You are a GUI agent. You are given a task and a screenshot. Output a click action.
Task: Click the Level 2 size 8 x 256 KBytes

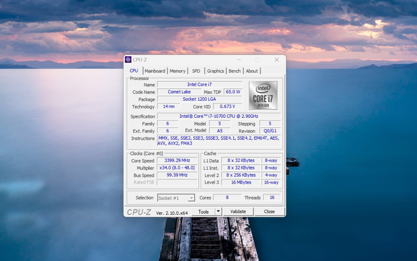pyautogui.click(x=241, y=175)
